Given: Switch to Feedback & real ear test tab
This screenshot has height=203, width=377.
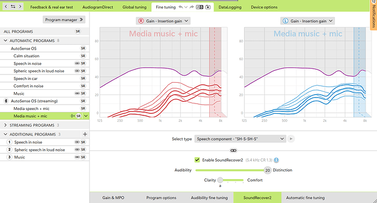Looking at the screenshot, I should 51,7.
